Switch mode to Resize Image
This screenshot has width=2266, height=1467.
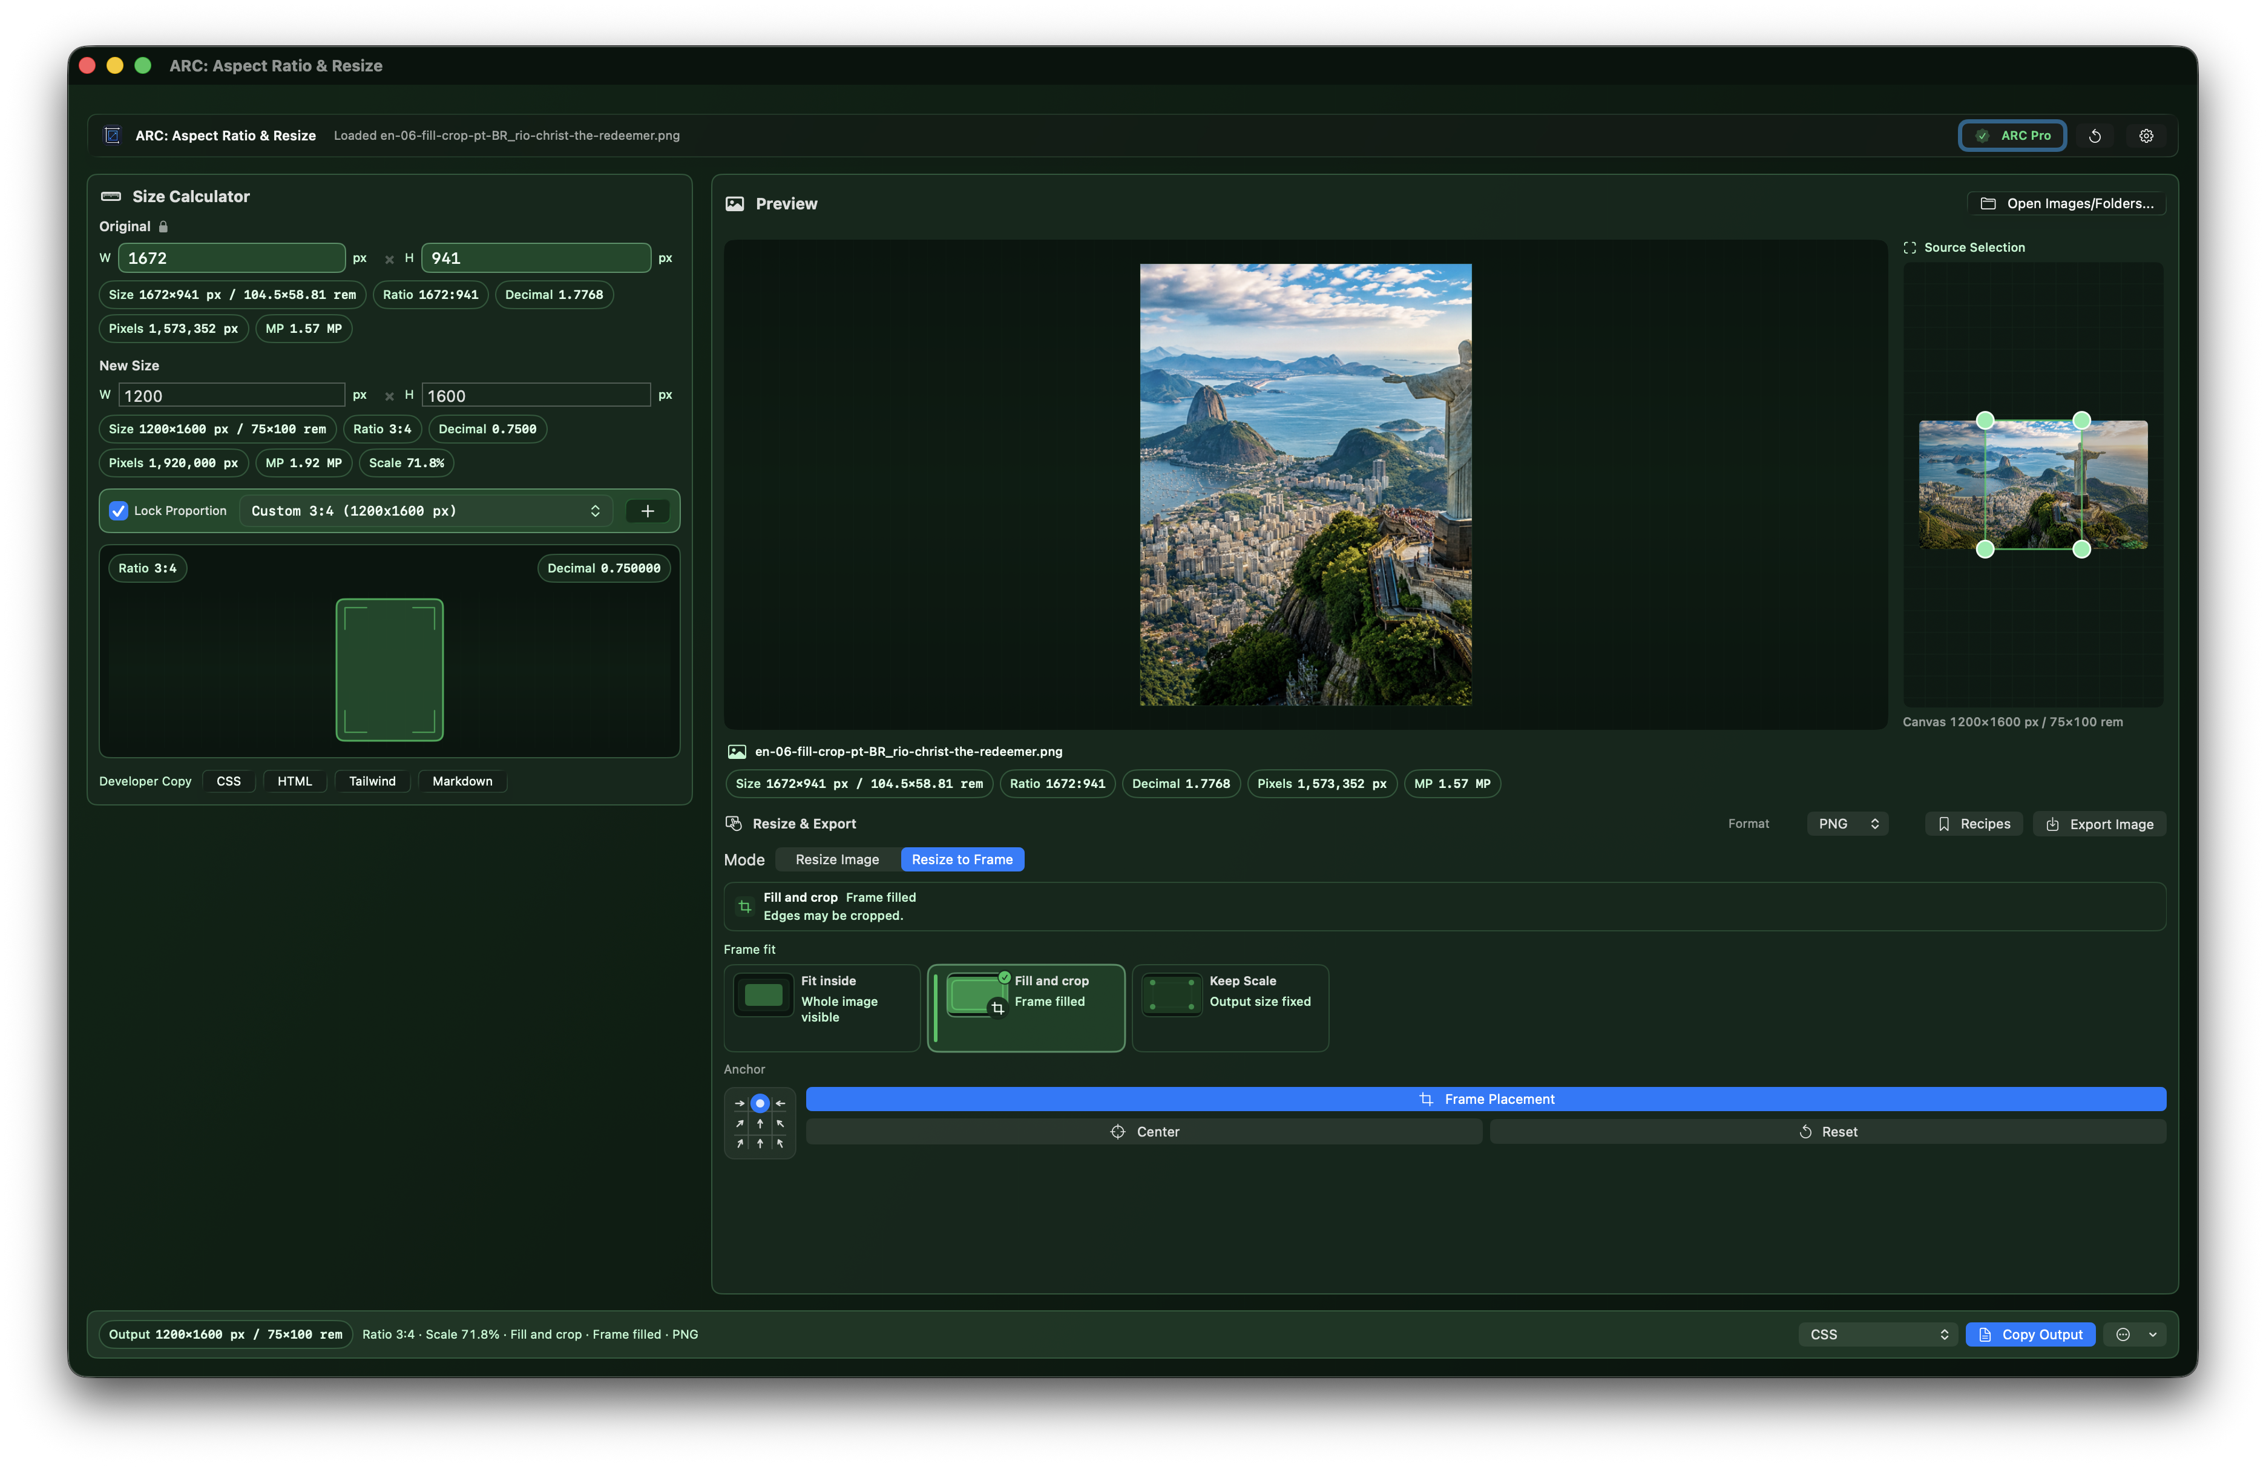pos(837,859)
